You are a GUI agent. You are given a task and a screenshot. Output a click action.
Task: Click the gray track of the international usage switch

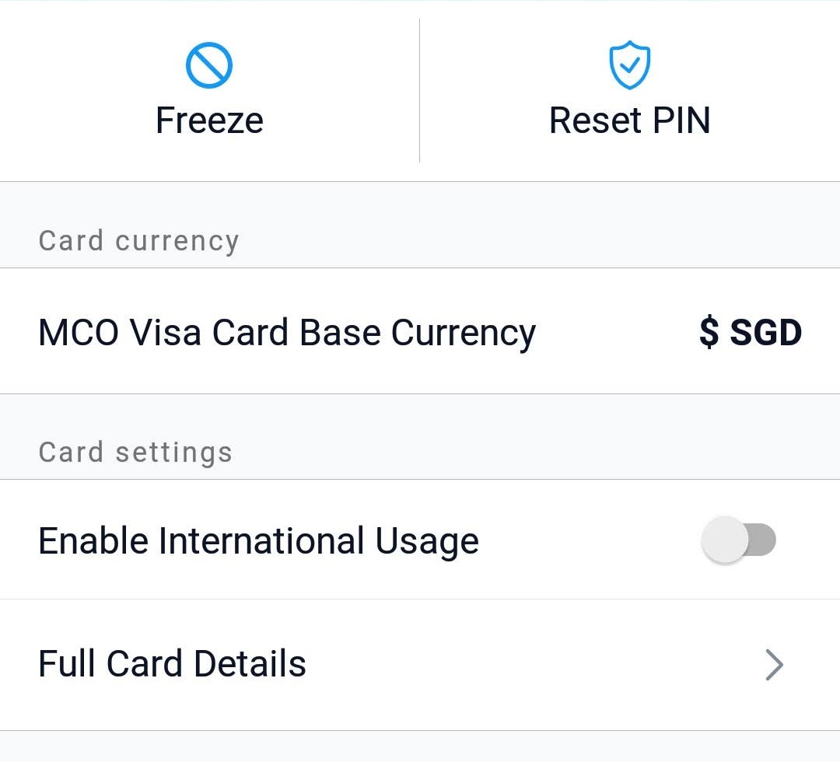(762, 540)
